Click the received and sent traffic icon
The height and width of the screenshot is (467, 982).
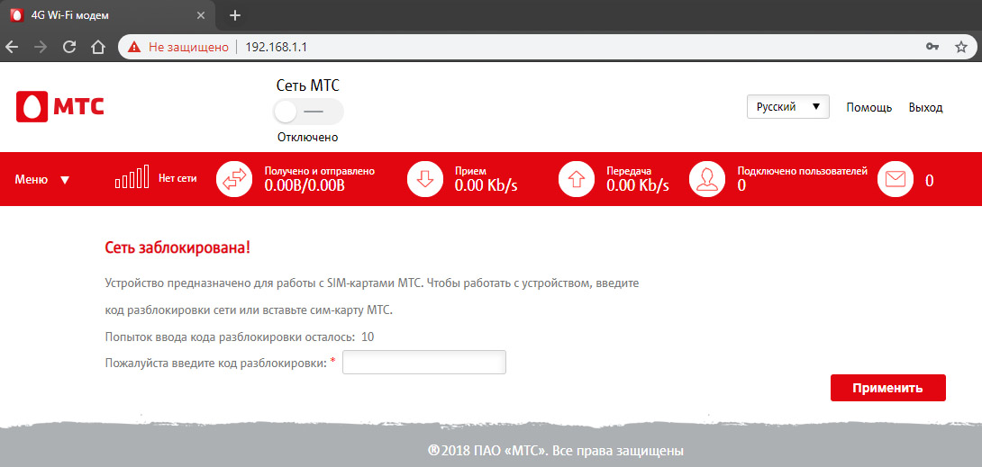point(233,179)
